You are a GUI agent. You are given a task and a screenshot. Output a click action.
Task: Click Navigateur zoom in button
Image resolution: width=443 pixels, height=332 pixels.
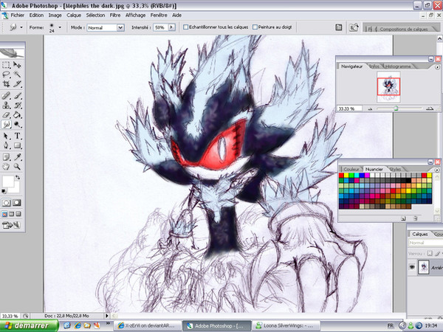(x=430, y=108)
